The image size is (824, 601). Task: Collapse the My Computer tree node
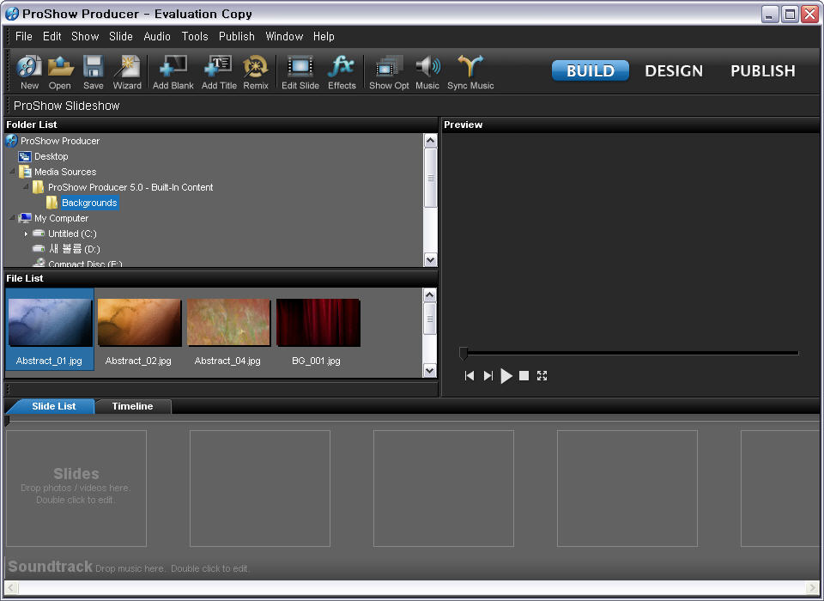pos(12,218)
